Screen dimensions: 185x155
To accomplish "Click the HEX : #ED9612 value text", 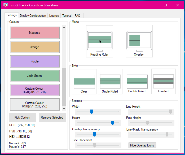I will (x=19, y=137).
